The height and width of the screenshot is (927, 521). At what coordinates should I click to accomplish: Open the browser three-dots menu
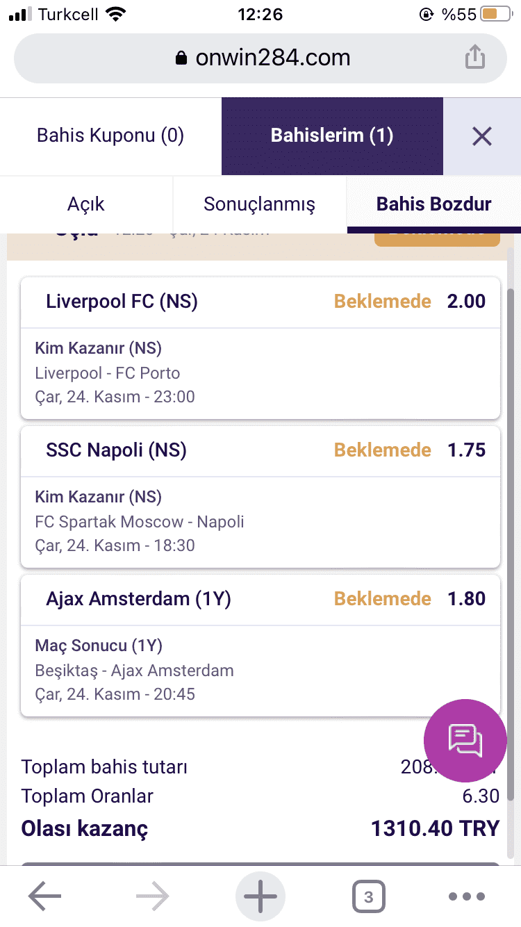(466, 897)
